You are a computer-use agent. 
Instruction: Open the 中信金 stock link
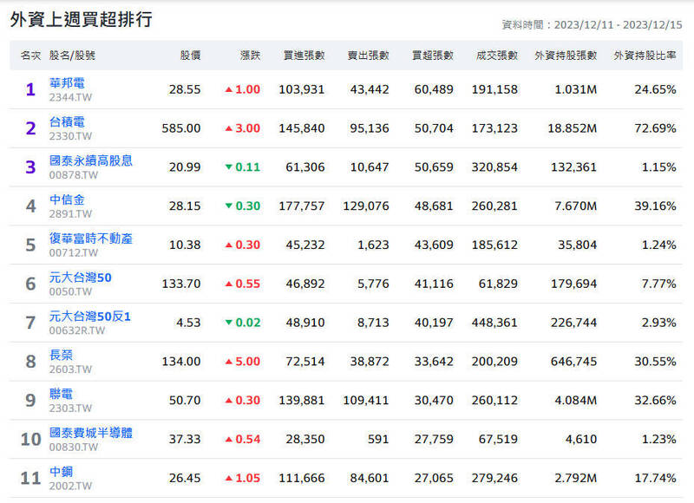(67, 199)
